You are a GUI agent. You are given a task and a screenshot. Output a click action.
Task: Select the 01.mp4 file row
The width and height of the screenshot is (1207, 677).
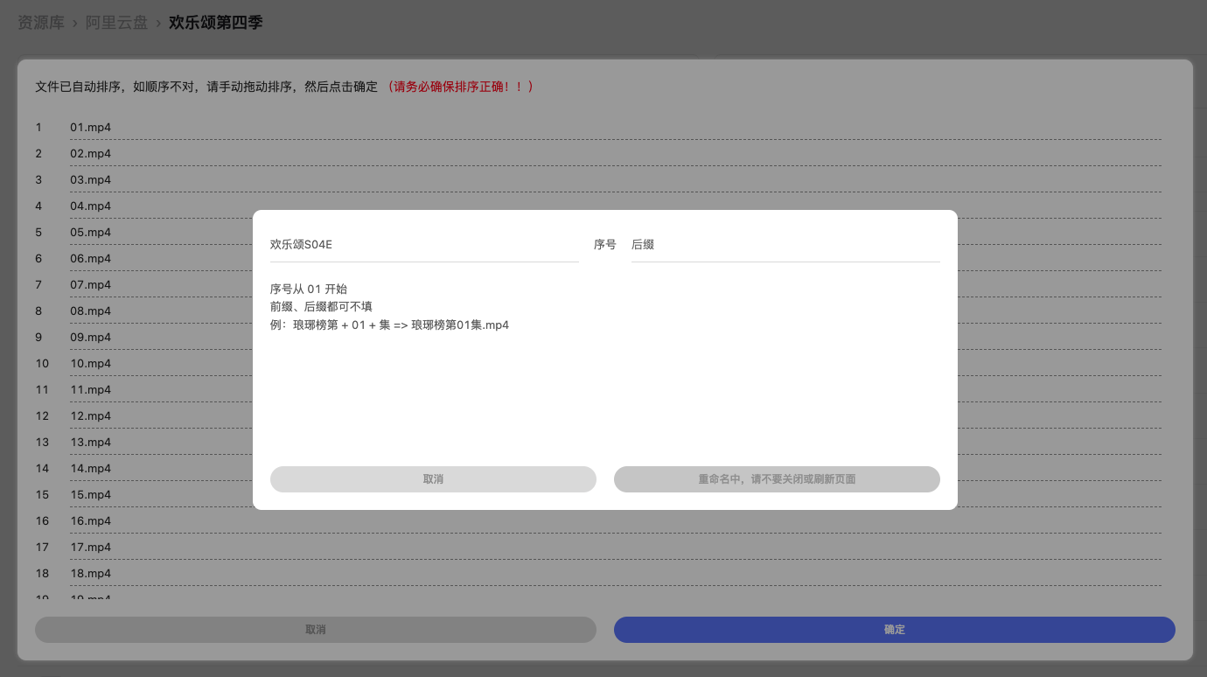(91, 128)
